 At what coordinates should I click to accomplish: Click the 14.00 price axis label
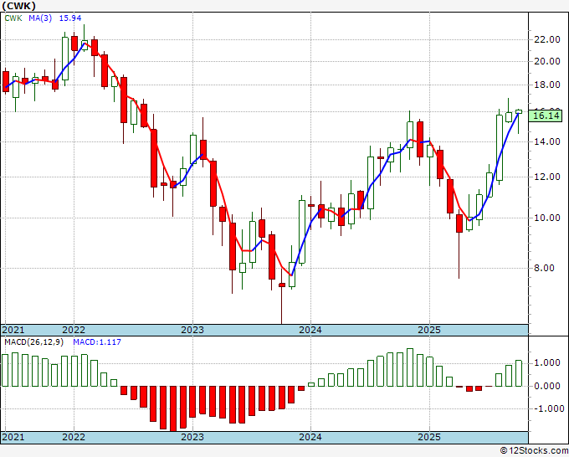(x=547, y=142)
